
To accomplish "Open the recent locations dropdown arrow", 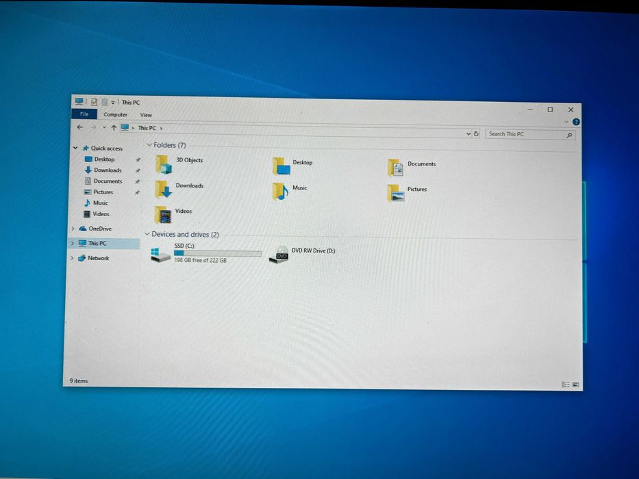I will click(104, 127).
